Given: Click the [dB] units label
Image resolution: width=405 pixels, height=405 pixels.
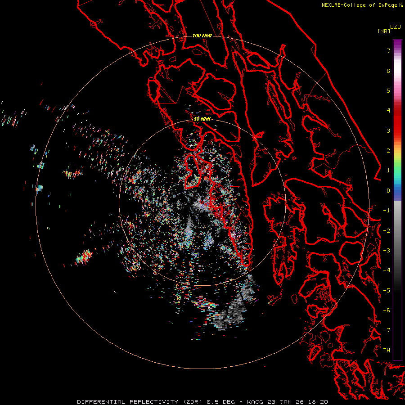Looking at the screenshot, I should 384,31.
